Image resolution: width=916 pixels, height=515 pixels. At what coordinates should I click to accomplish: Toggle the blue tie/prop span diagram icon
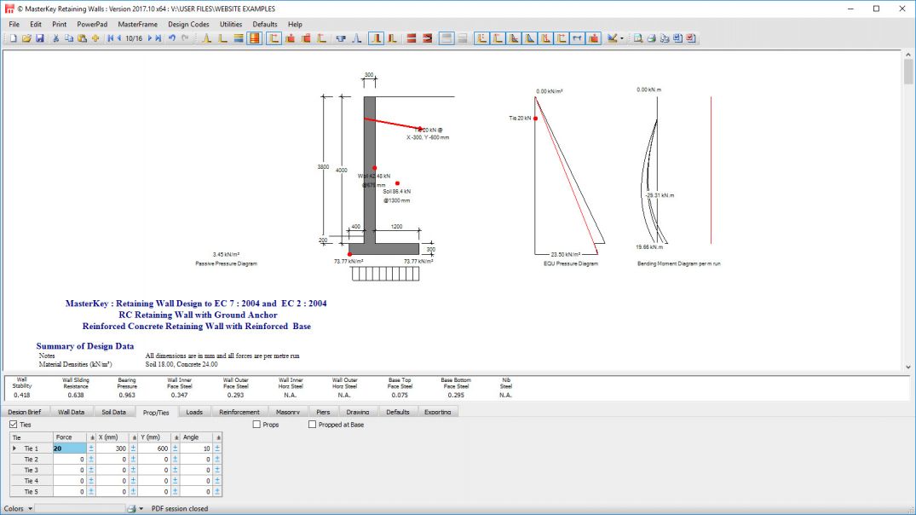pyautogui.click(x=577, y=38)
